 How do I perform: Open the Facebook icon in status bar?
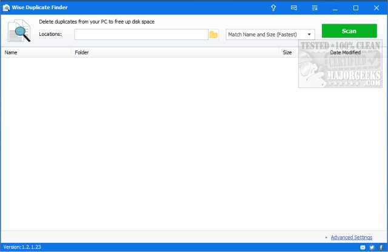[380, 247]
